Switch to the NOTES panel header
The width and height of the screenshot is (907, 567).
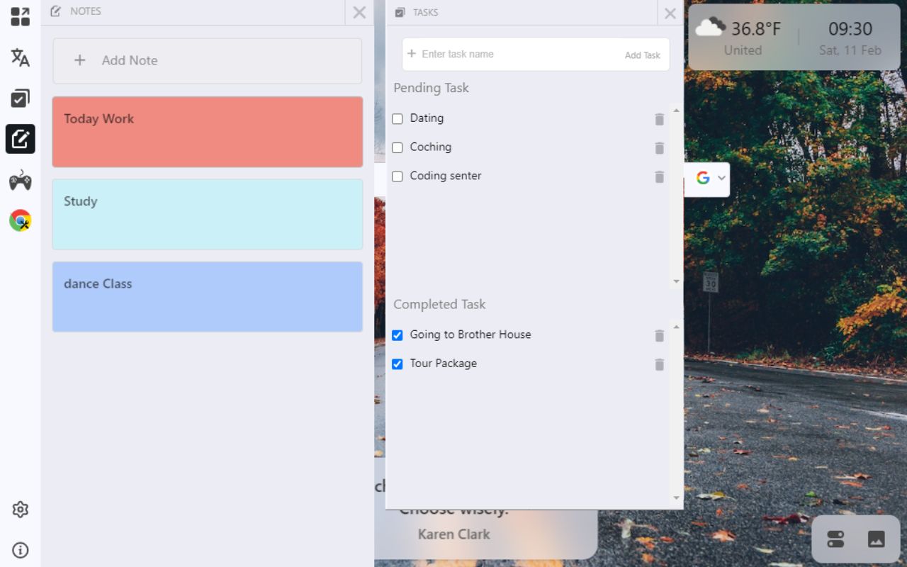tap(84, 11)
